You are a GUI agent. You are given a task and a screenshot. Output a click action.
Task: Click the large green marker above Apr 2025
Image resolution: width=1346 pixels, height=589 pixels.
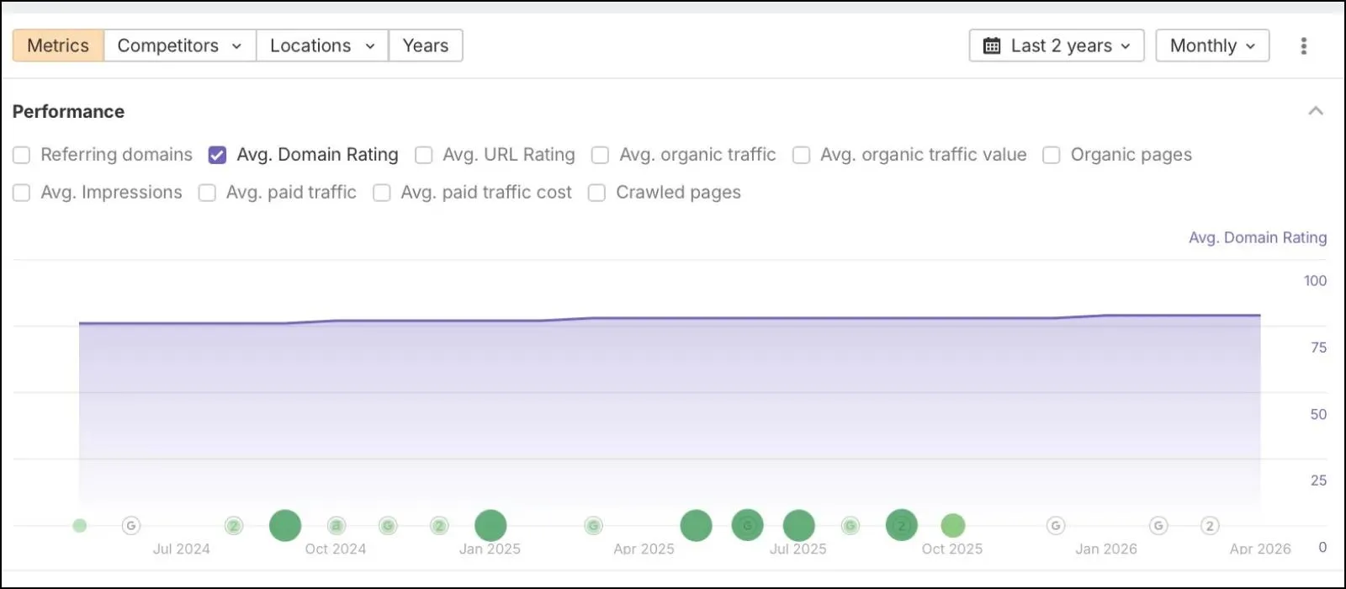click(x=696, y=526)
